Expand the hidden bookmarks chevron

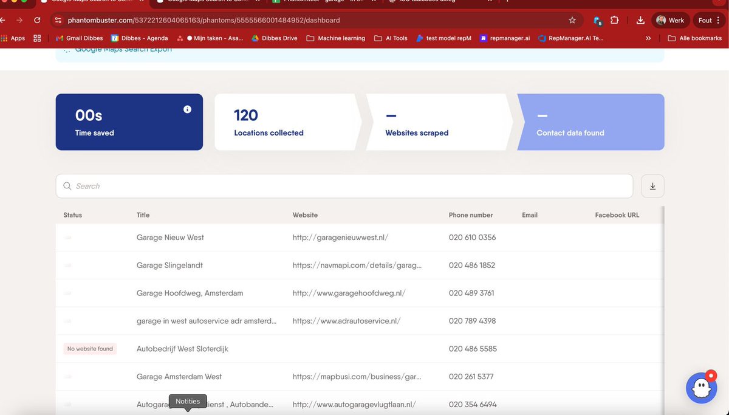pyautogui.click(x=647, y=38)
